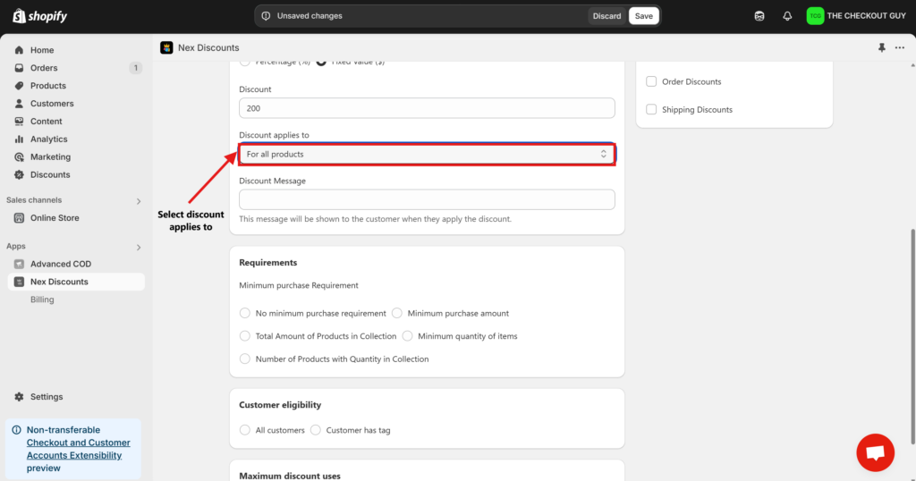This screenshot has width=916, height=481.
Task: Click the Online Store icon
Action: pyautogui.click(x=20, y=218)
